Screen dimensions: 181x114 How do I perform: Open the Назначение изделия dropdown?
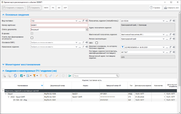77,47
